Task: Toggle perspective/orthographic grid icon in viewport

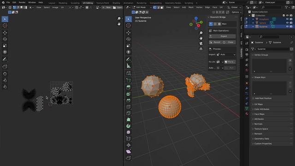Action: click(201, 49)
